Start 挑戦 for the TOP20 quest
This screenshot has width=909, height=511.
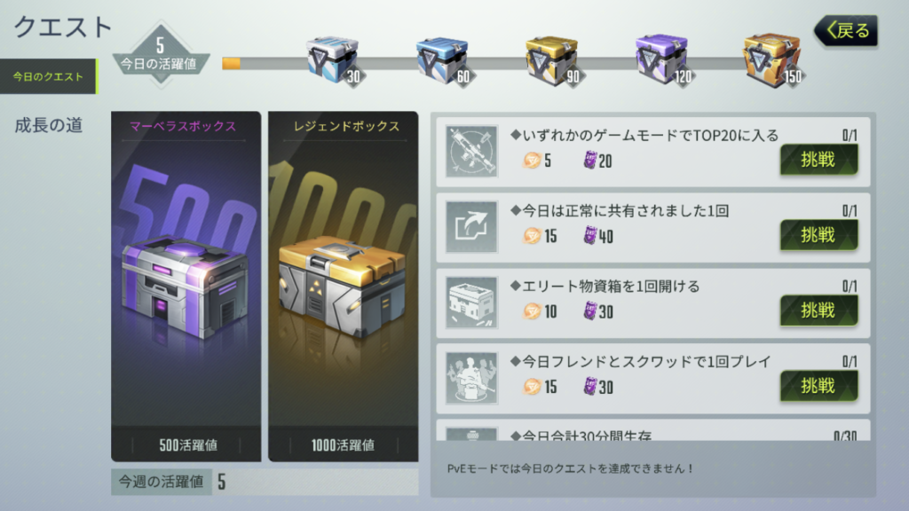[818, 160]
